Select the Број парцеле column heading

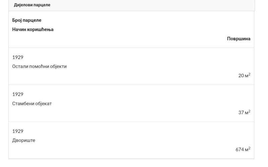27,20
